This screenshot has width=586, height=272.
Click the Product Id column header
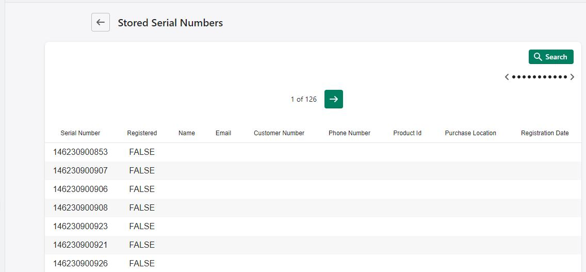point(407,133)
